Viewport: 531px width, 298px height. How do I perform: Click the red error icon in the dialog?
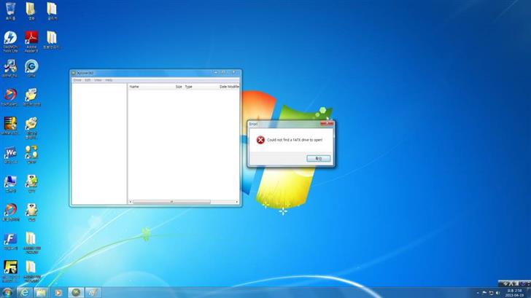click(x=260, y=140)
